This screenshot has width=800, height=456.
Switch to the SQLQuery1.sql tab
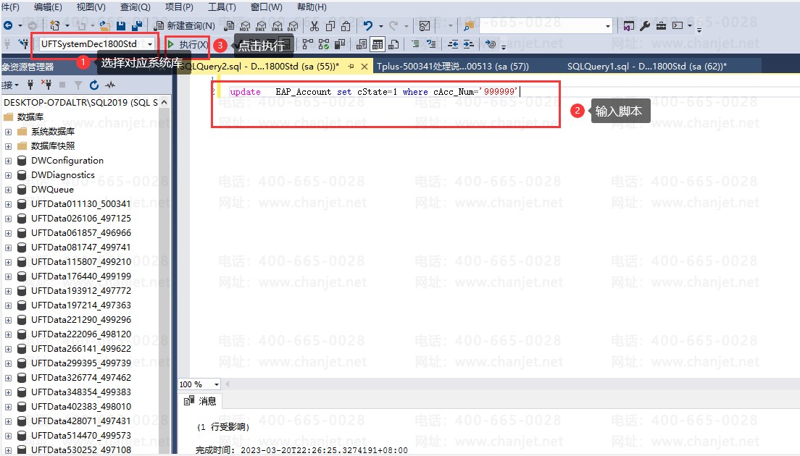pyautogui.click(x=647, y=67)
